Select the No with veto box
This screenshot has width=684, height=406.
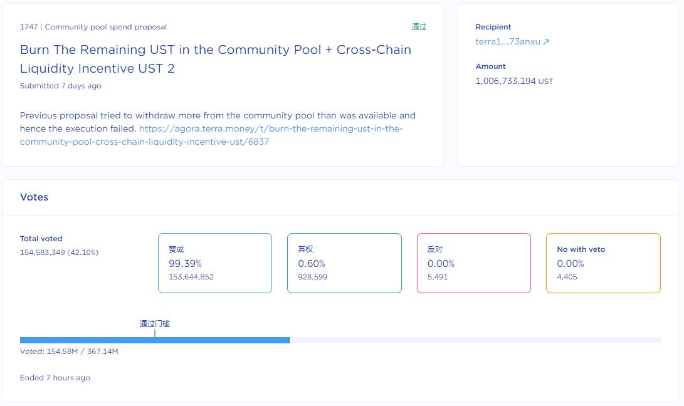tap(602, 263)
